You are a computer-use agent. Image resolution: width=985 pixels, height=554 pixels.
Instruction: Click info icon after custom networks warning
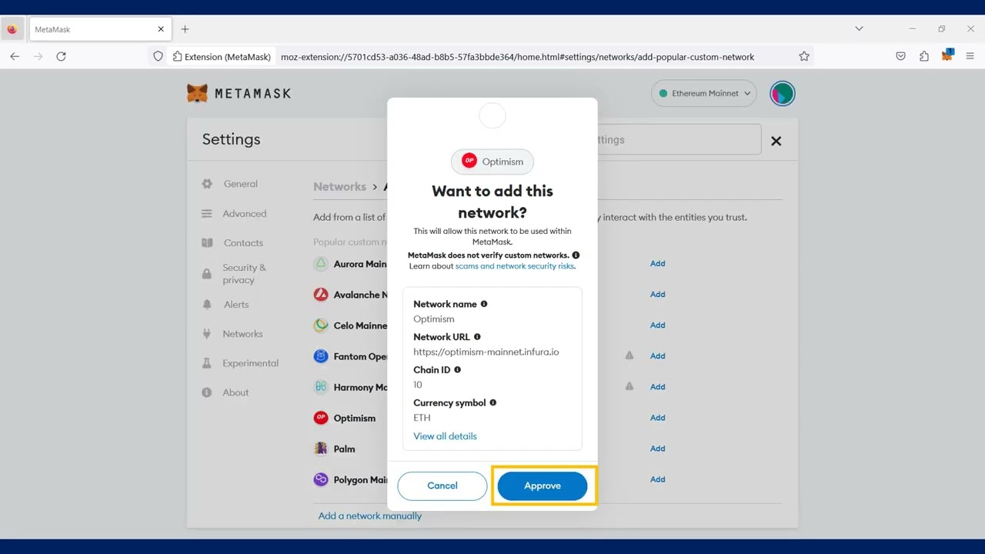[x=576, y=255]
